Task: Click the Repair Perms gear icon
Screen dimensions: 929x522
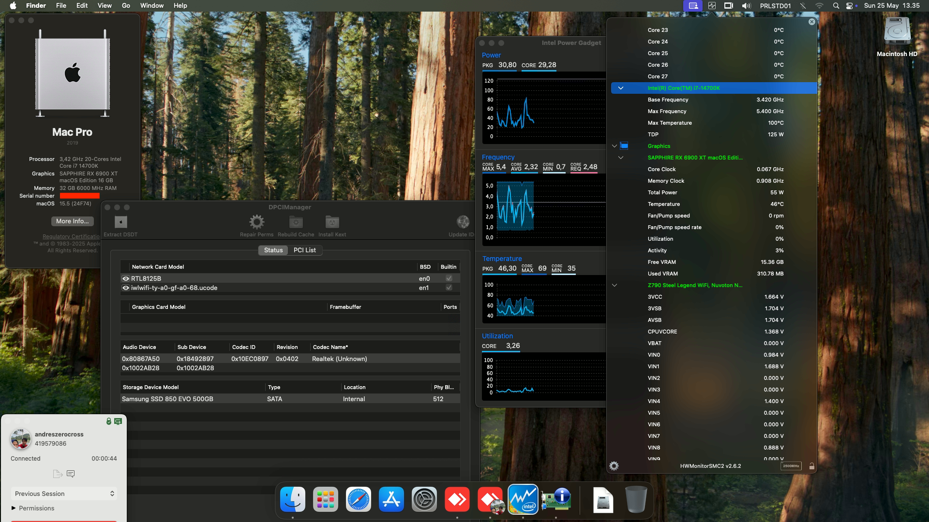Action: pyautogui.click(x=256, y=222)
